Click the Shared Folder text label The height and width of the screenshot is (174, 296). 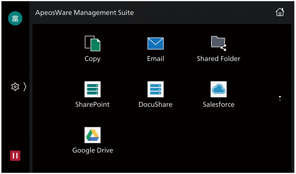click(219, 59)
